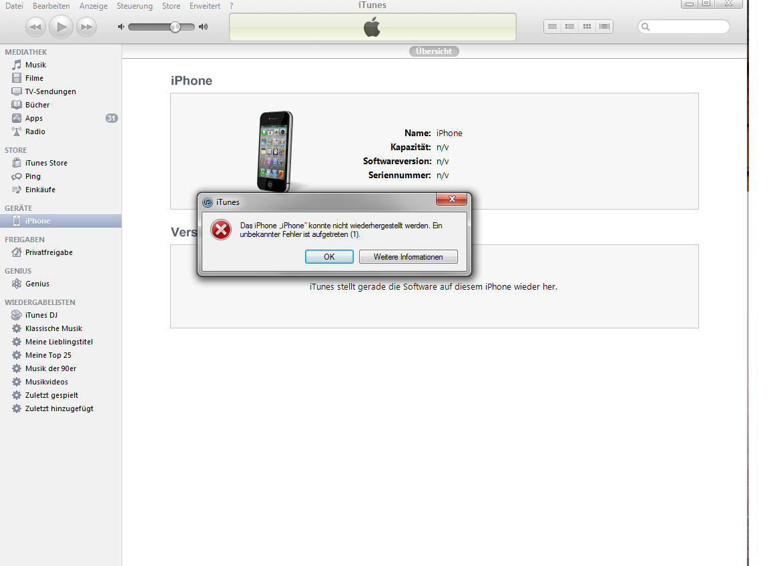Select the Ping sidebar item
The image size is (769, 566).
[x=33, y=176]
